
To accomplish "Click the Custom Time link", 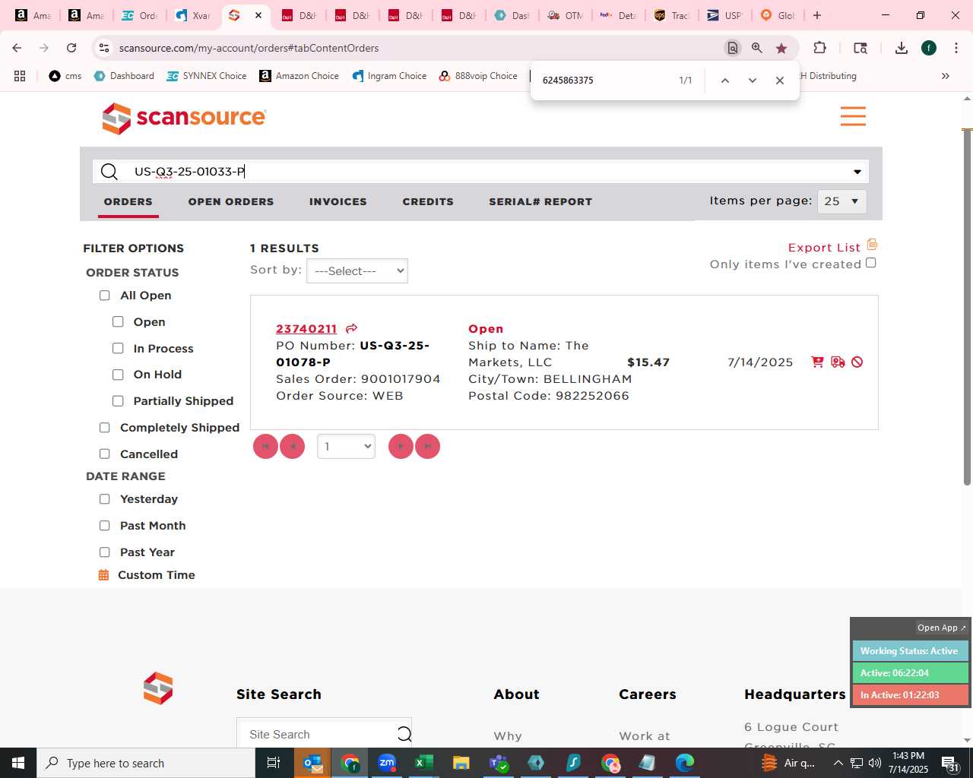I will click(x=157, y=575).
